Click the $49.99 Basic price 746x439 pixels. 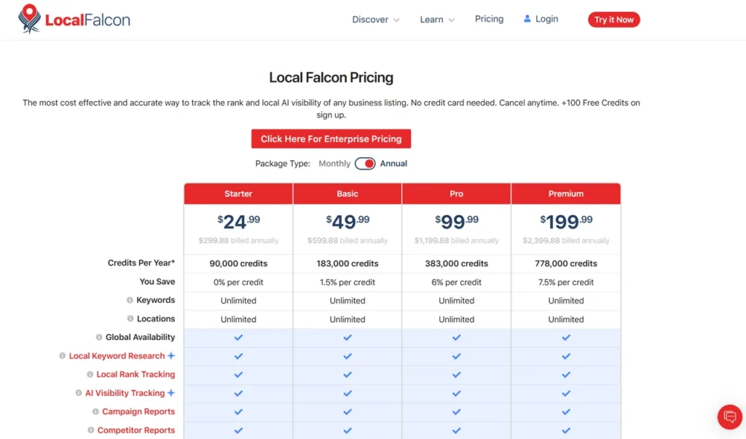tap(348, 221)
